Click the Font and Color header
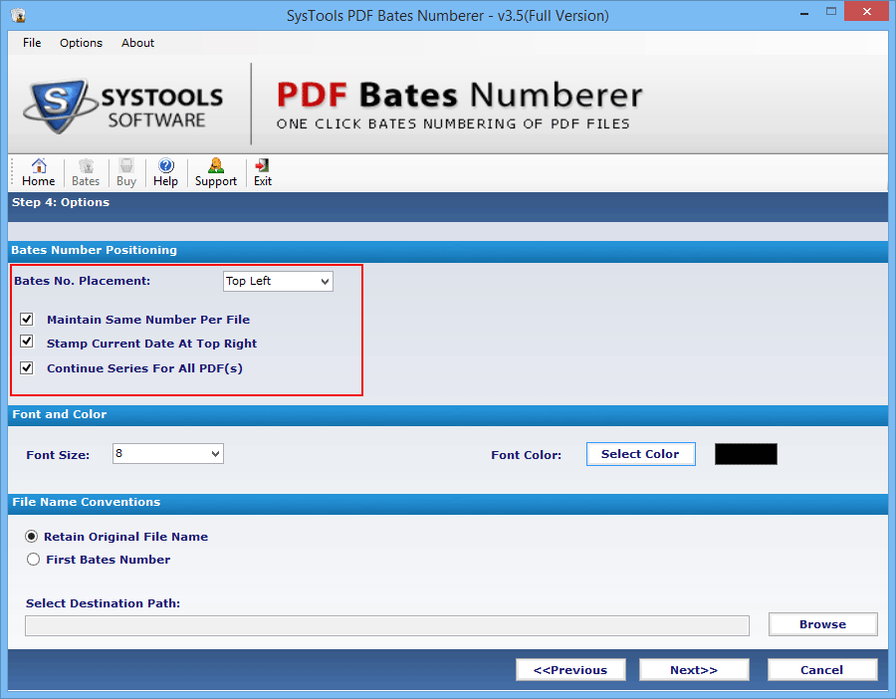 pos(60,414)
